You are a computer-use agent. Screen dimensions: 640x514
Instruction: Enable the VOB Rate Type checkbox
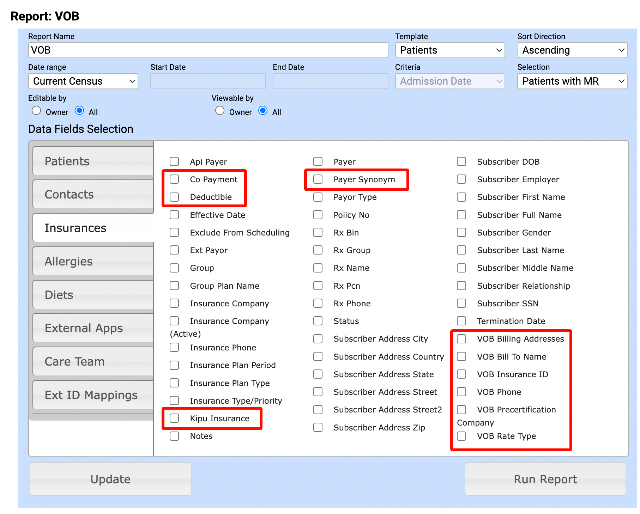tap(461, 436)
